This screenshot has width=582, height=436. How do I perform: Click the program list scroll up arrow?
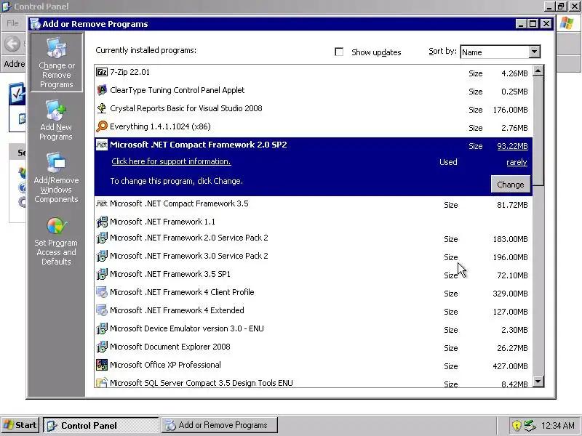538,70
